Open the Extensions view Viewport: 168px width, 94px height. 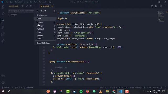click(3, 34)
